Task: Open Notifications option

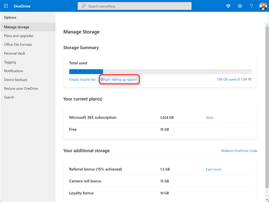Action: click(14, 71)
